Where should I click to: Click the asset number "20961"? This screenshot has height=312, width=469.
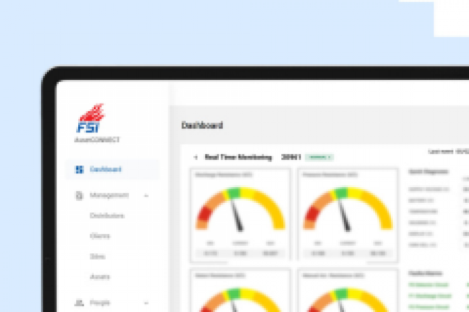(x=291, y=157)
